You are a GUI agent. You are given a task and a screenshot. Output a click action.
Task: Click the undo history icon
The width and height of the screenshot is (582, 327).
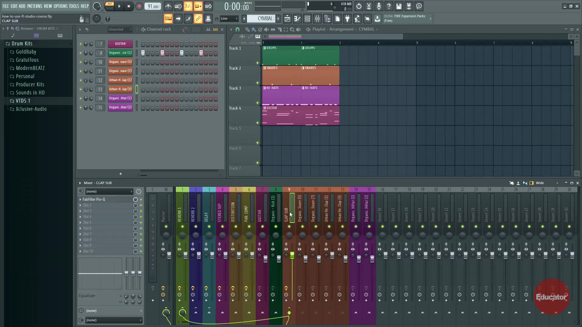click(x=359, y=6)
